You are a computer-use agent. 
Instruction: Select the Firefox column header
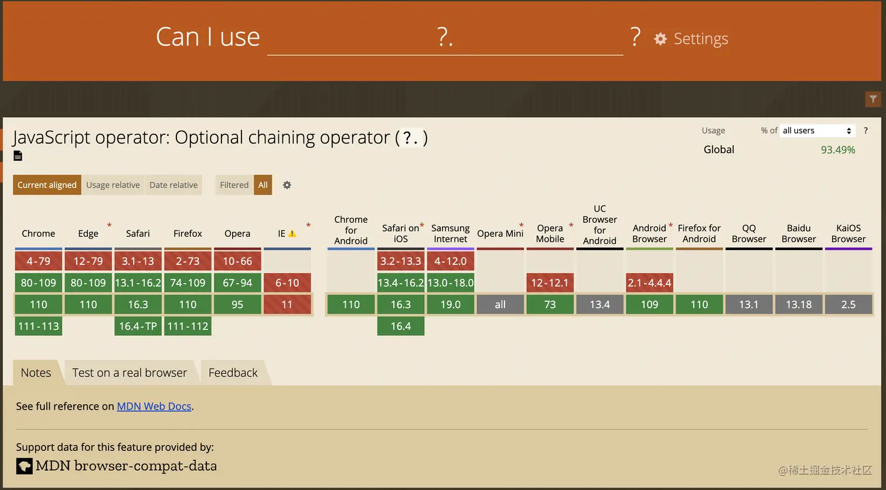point(188,233)
